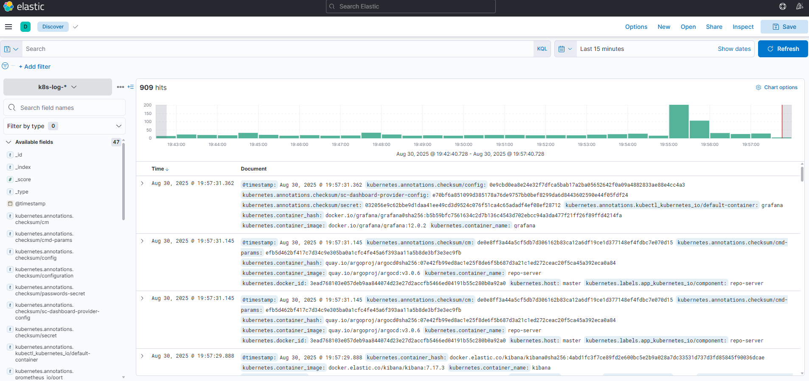Click the Document column header
Image resolution: width=809 pixels, height=381 pixels.
254,169
